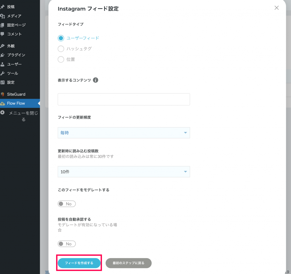Screen dimensions: 291x274
Task: Click the collapse arrow icon beside メニューを閉じる
Action: (2, 112)
